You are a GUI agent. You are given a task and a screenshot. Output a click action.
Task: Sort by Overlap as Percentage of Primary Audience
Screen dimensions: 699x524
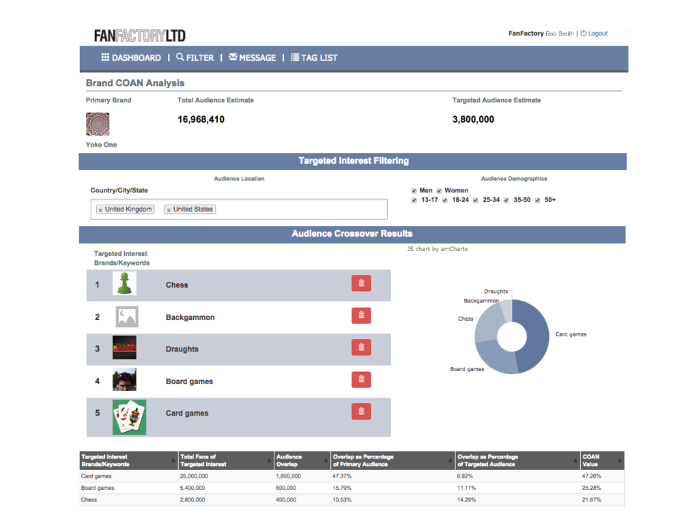pos(393,461)
